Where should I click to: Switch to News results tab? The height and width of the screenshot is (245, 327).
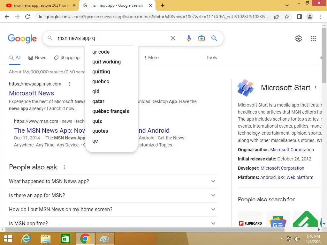click(x=37, y=57)
